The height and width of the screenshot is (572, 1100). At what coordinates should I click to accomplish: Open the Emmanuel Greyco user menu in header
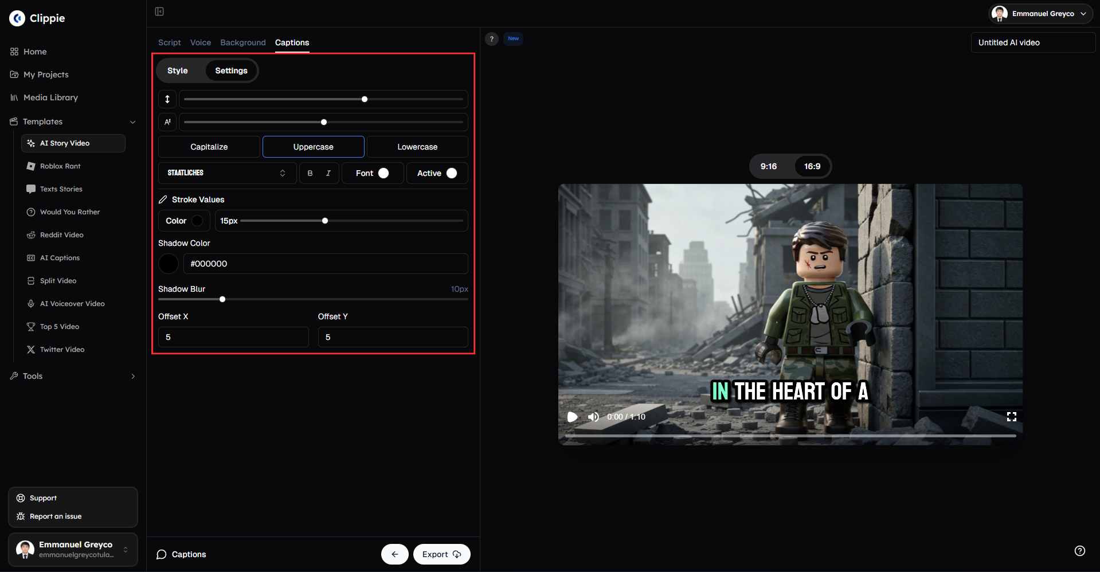pos(1040,14)
